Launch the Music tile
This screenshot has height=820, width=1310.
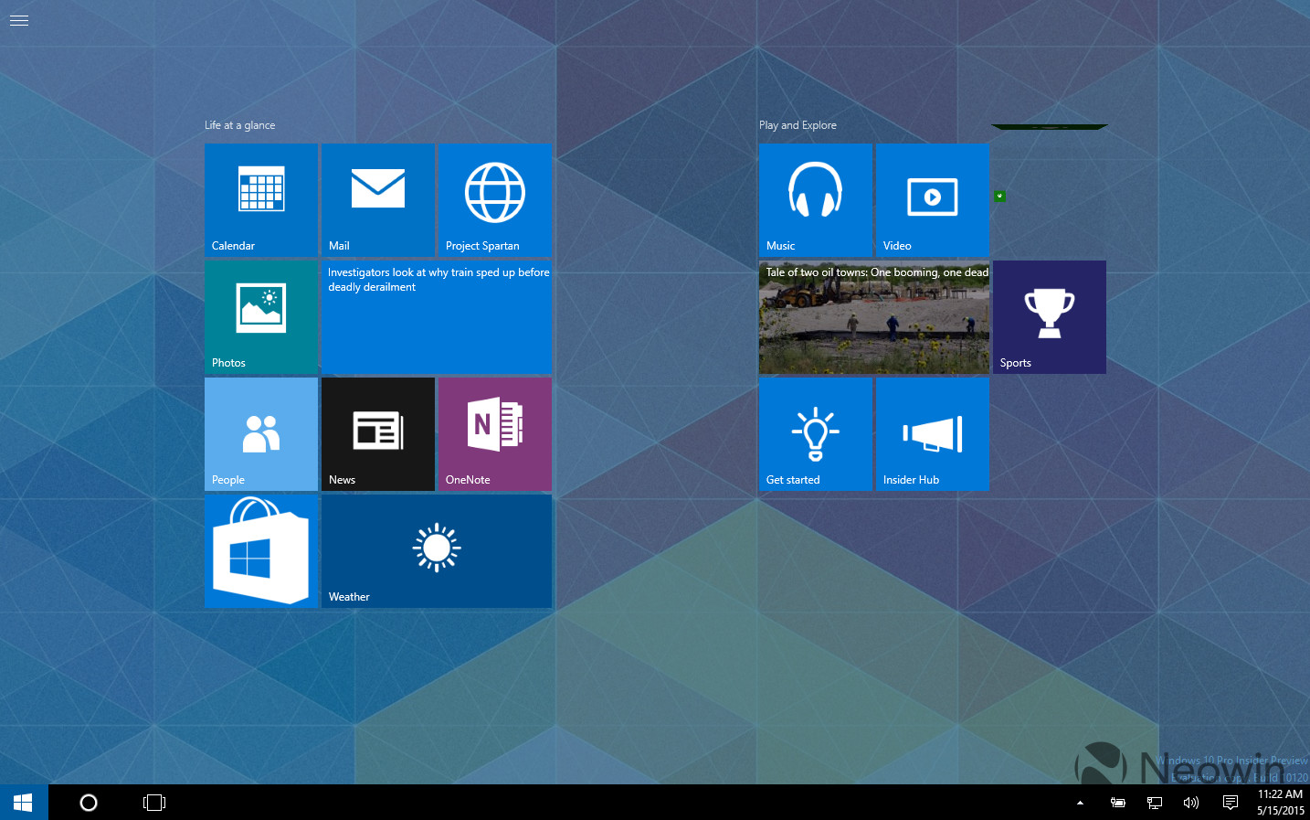[816, 200]
